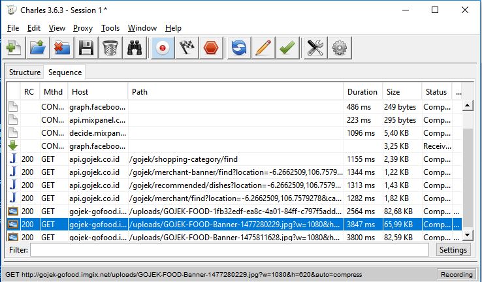The width and height of the screenshot is (482, 282).
Task: Select the GOJEK-FOOD-Banner-1475811628.jpg request
Action: tap(234, 236)
